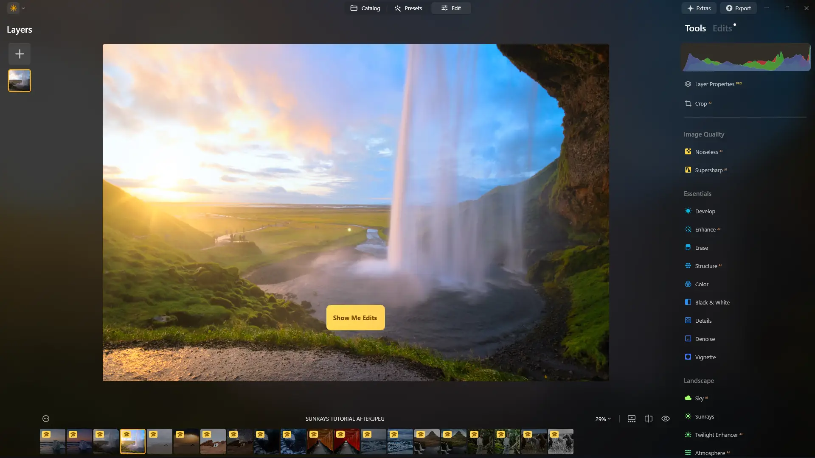Add a new layer with plus button
Viewport: 815px width, 458px height.
20,54
